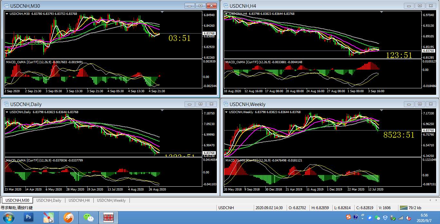Close the USDCNH,Daily chart window
This screenshot has width=440, height=224.
[211, 104]
